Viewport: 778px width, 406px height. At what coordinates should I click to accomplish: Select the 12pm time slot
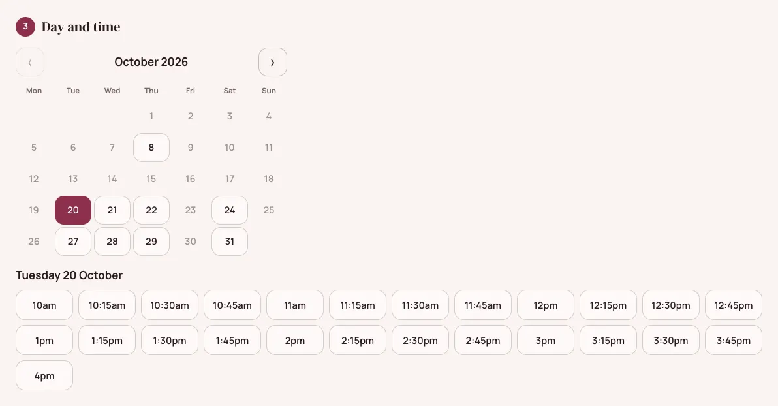tap(545, 305)
